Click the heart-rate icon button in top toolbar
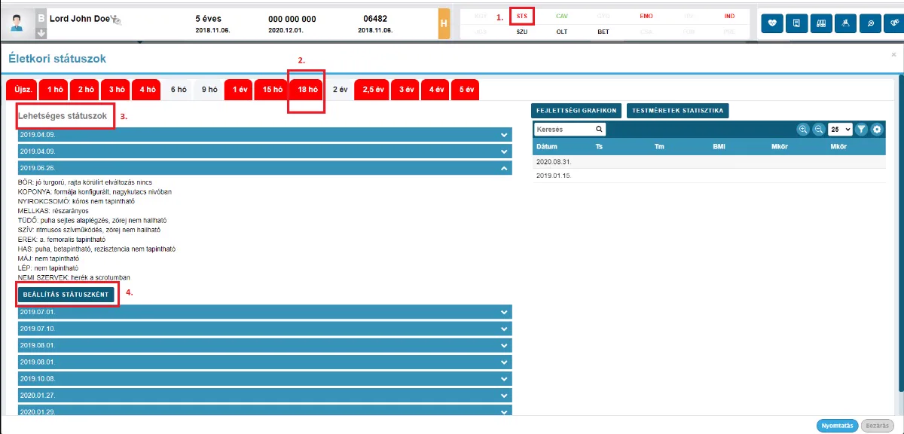The image size is (904, 434). [772, 23]
